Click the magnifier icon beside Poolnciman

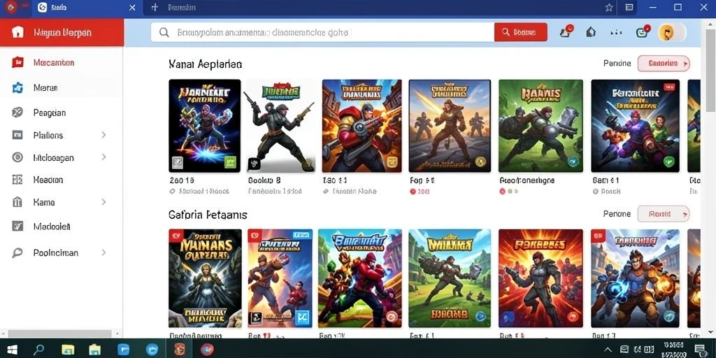tap(17, 252)
